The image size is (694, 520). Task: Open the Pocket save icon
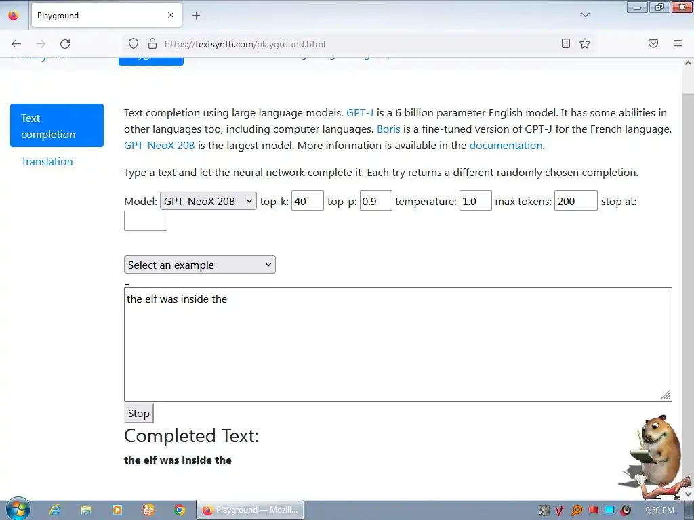pyautogui.click(x=653, y=43)
